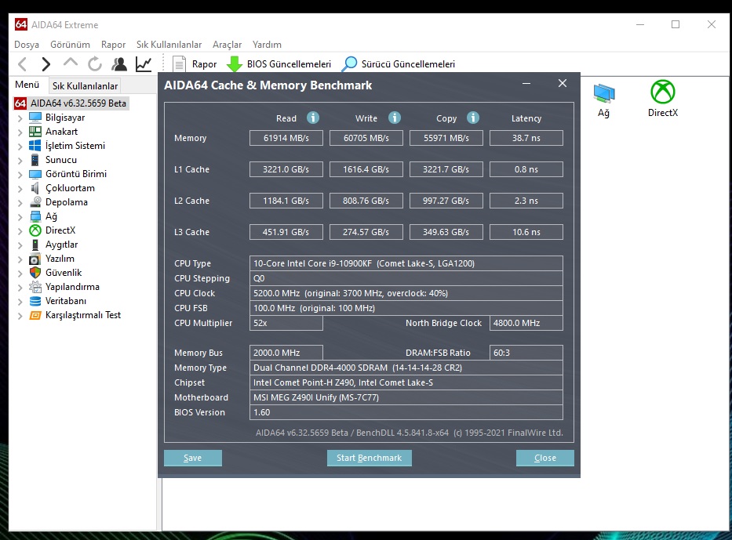Expand the Depolama tree node
This screenshot has width=732, height=540.
point(20,203)
